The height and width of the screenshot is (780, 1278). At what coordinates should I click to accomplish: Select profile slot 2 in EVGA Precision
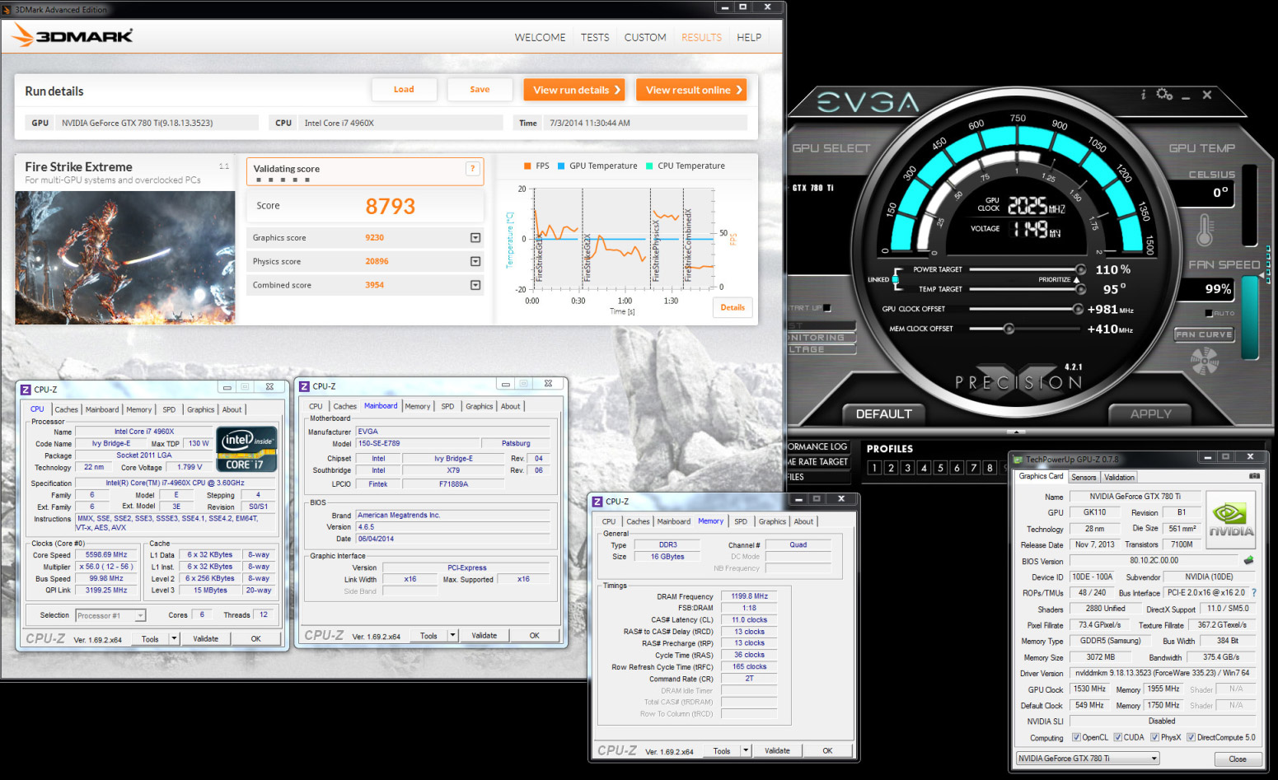click(891, 468)
